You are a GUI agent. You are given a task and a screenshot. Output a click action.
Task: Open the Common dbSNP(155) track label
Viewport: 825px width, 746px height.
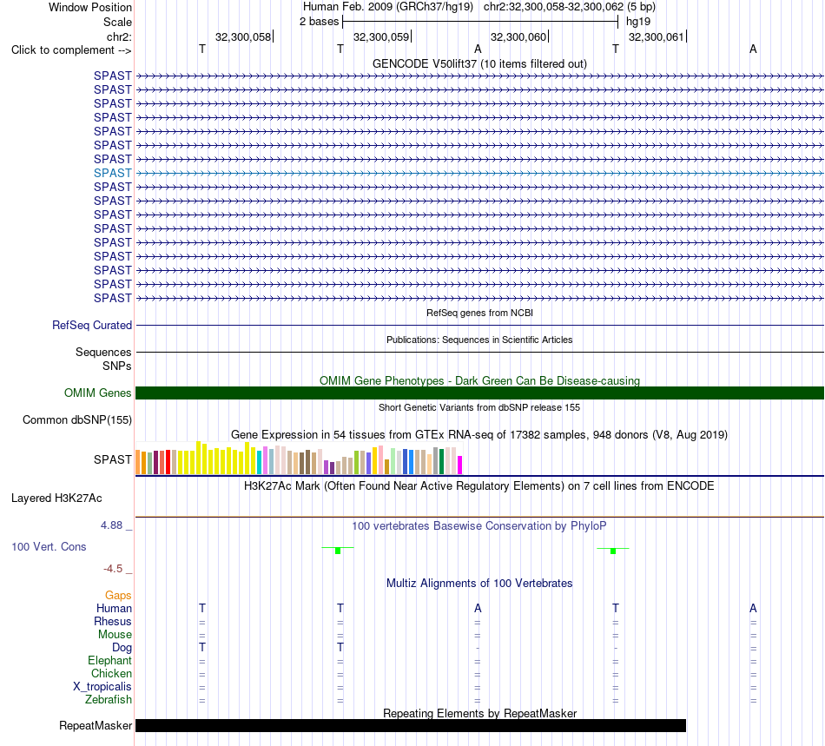77,419
